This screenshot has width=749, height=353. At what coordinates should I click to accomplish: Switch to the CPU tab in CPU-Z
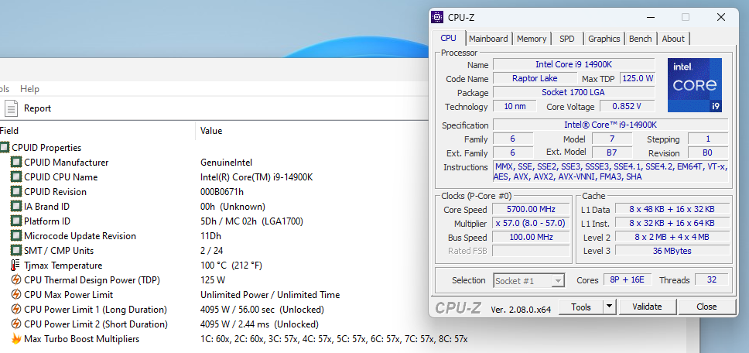click(448, 38)
